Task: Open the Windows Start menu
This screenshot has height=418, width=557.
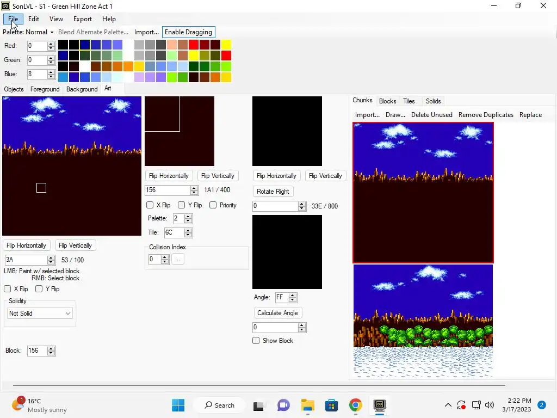Action: point(178,405)
